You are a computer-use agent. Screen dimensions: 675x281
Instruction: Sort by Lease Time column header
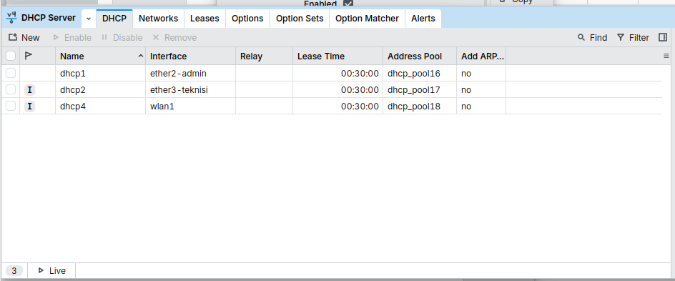[338, 56]
